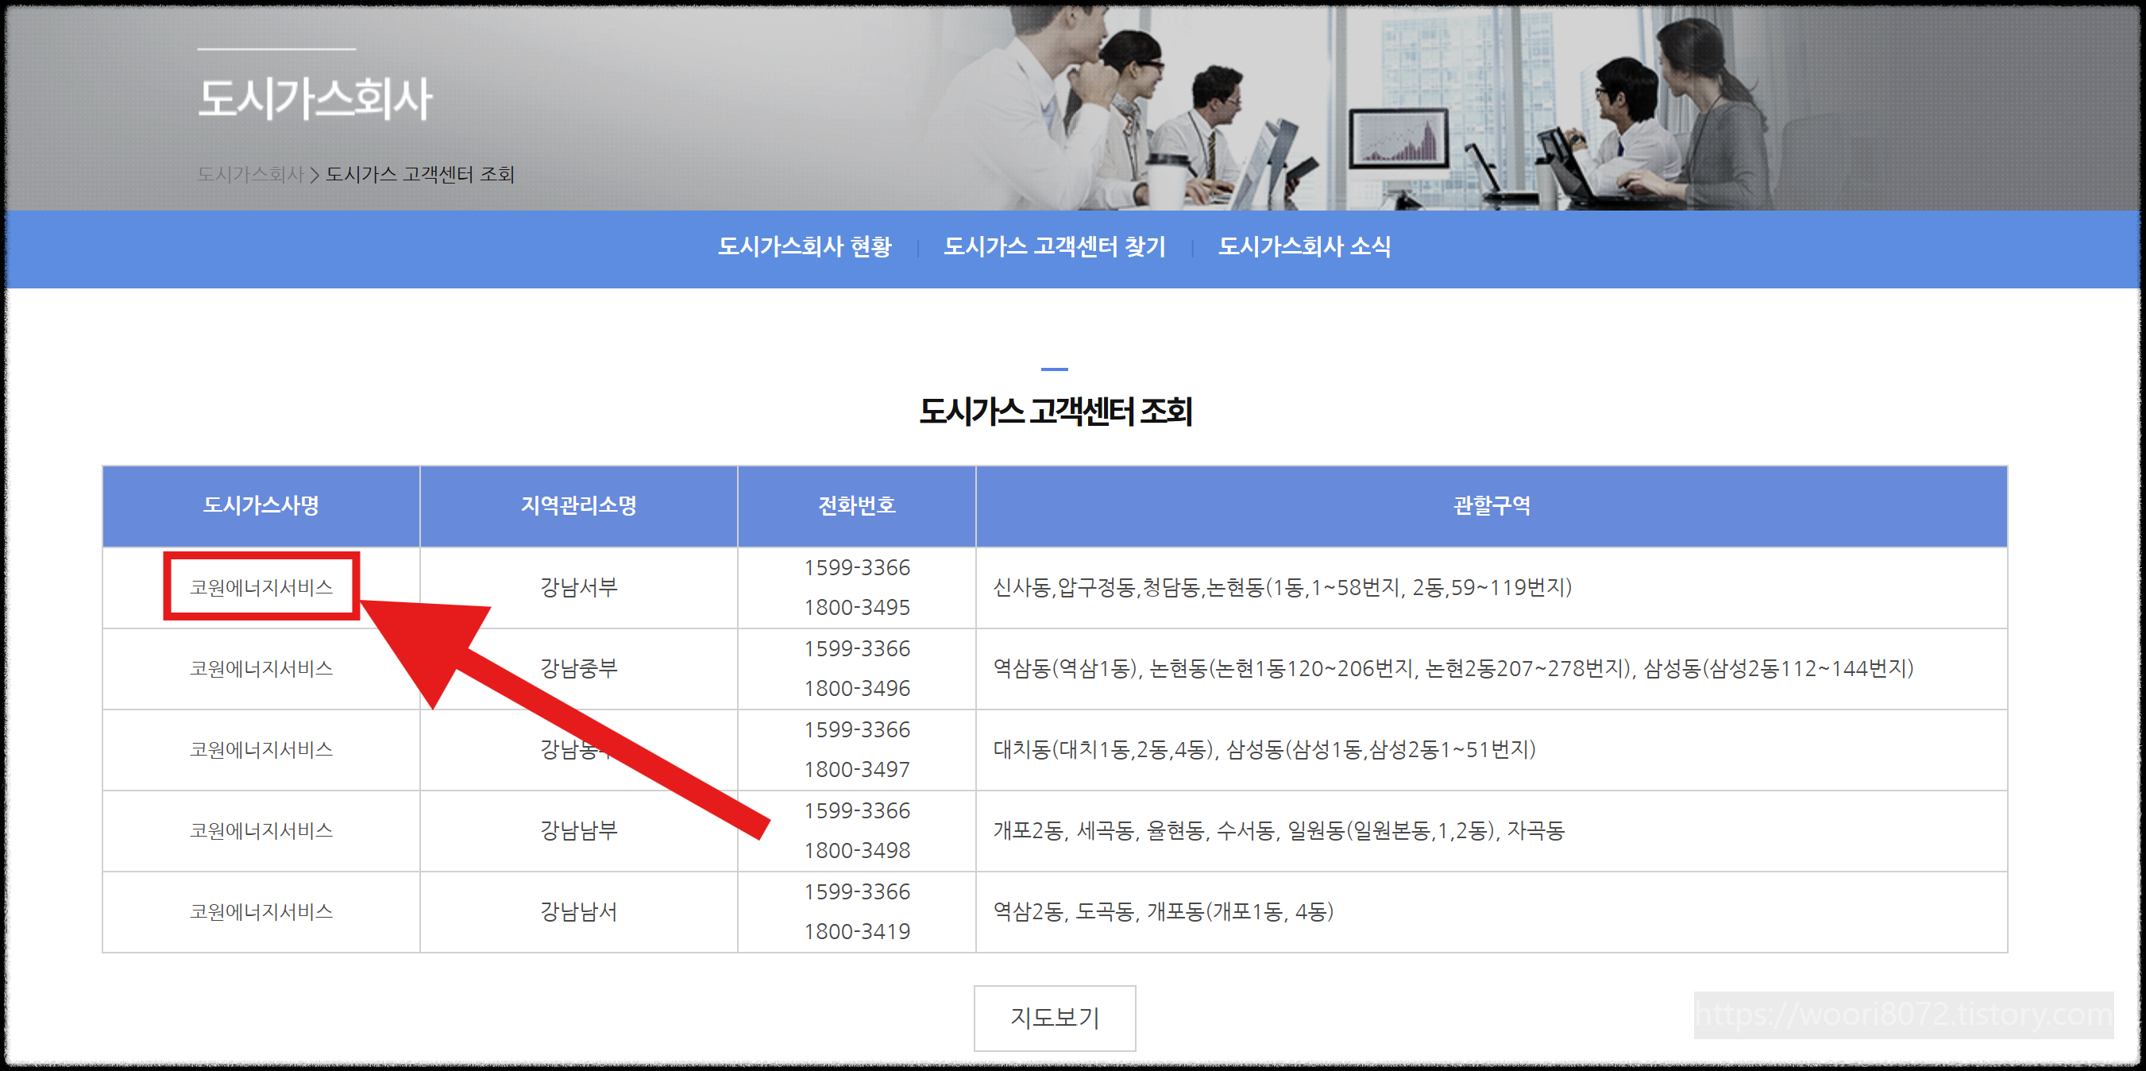Open the 도시가스 고객센터 찾기 menu
The image size is (2146, 1071).
tap(1056, 247)
